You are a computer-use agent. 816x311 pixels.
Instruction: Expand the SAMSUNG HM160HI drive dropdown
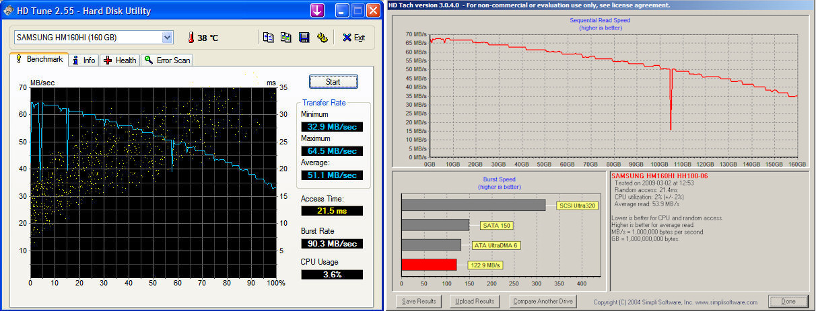pos(168,38)
